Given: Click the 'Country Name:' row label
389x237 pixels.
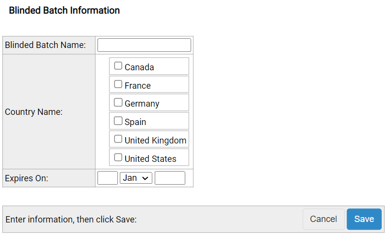Looking at the screenshot, I should 33,112.
